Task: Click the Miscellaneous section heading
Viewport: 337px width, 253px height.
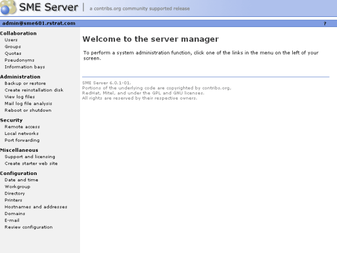Action: tap(19, 150)
